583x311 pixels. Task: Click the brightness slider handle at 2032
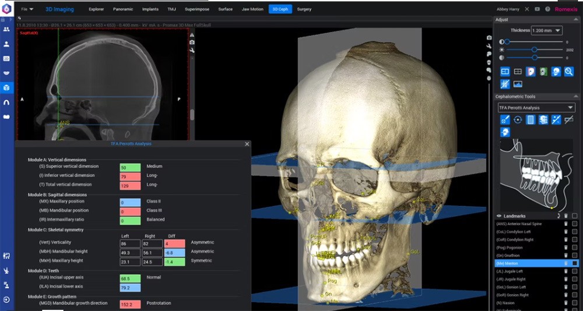click(534, 50)
